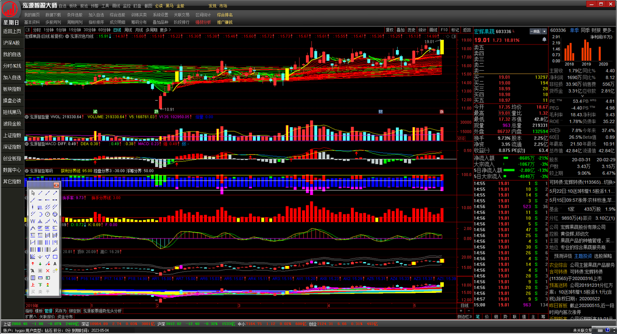Click 返回上页 in left sidebar
Image resolution: width=617 pixels, height=334 pixels.
tap(12, 31)
